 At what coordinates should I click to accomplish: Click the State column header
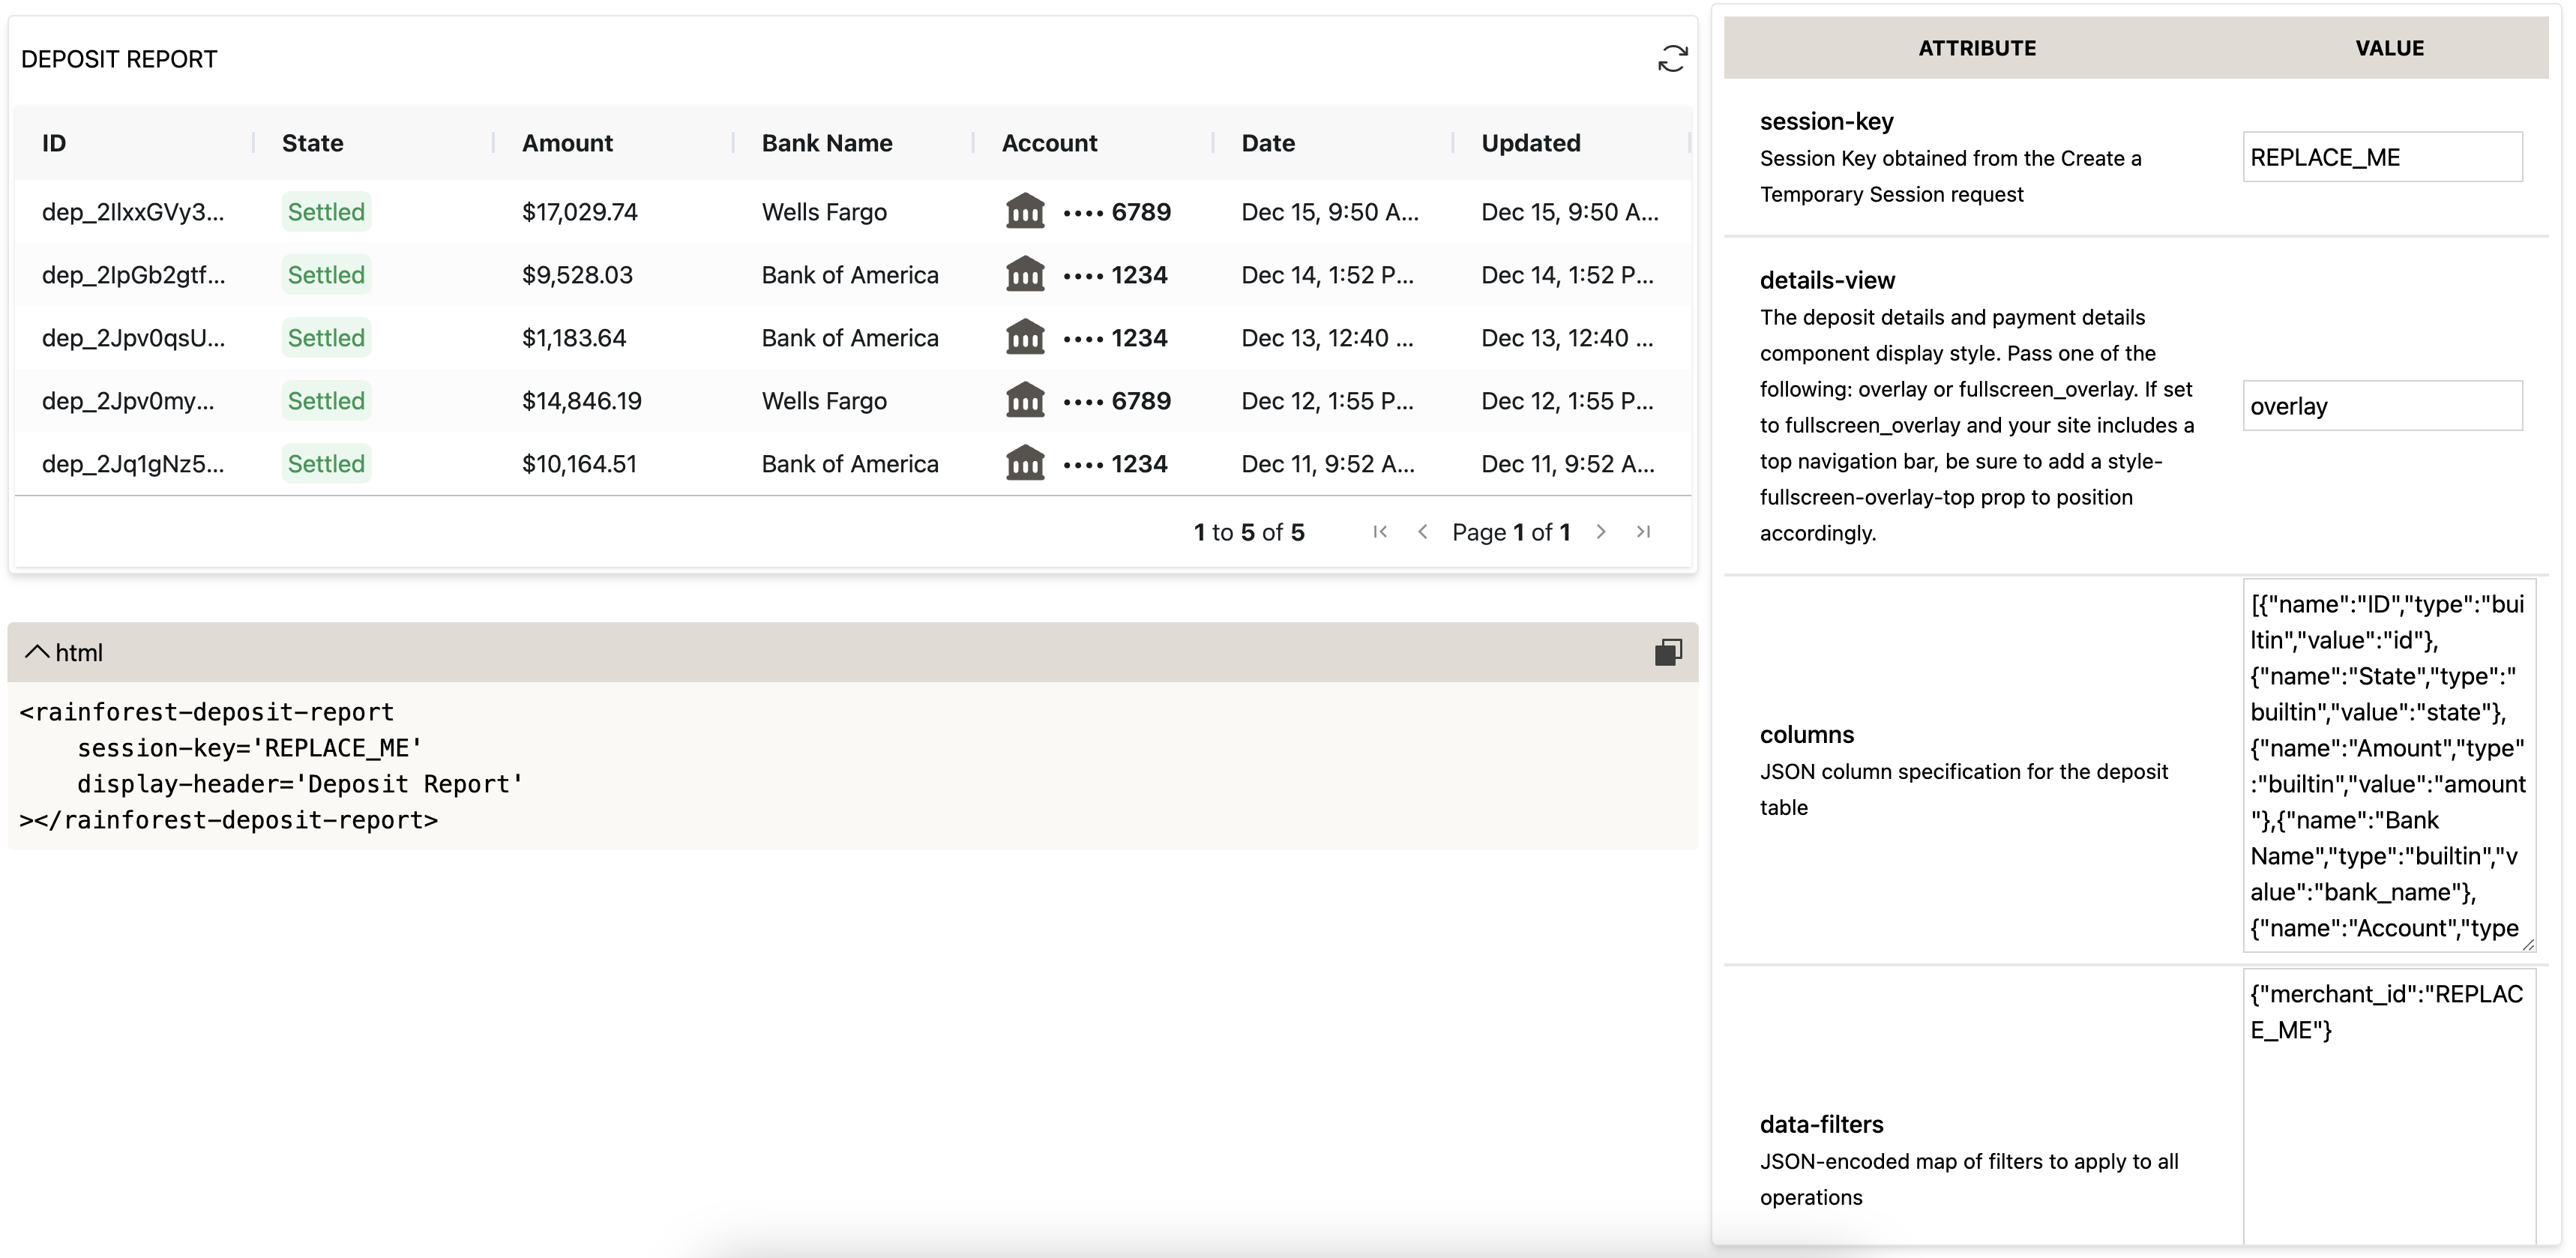coord(311,142)
